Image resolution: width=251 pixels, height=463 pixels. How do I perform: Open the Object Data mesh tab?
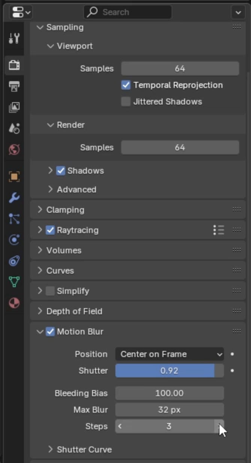click(14, 282)
